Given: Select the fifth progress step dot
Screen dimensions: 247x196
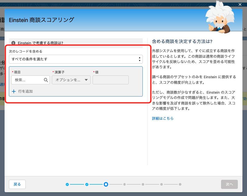Looking at the screenshot, I should pyautogui.click(x=143, y=184).
